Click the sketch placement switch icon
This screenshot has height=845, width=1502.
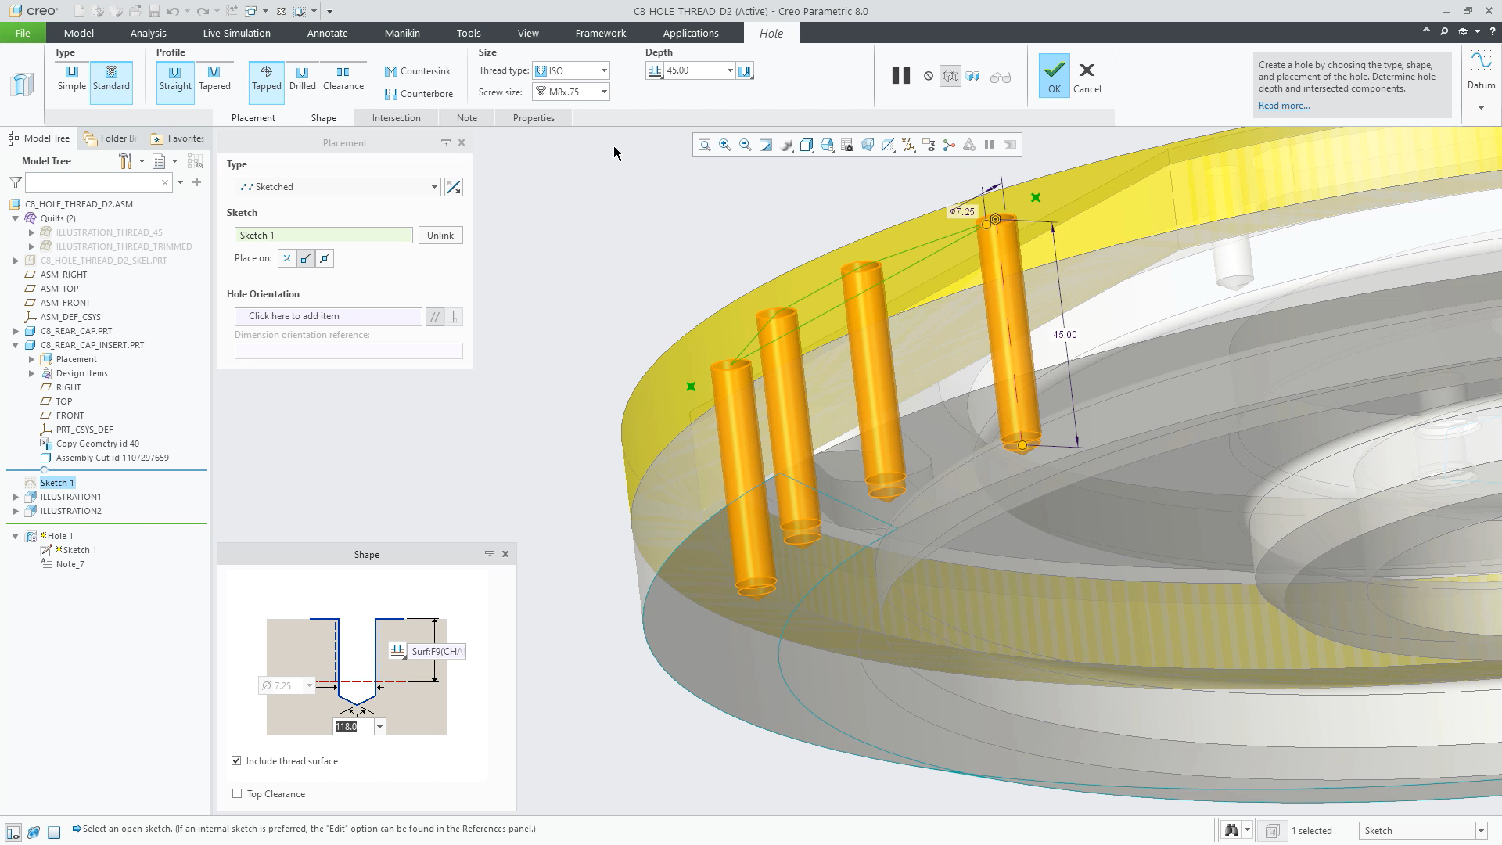(x=454, y=187)
